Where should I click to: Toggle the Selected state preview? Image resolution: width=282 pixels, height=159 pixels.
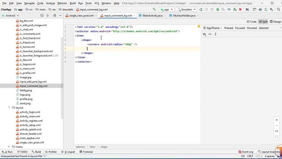pos(263,28)
